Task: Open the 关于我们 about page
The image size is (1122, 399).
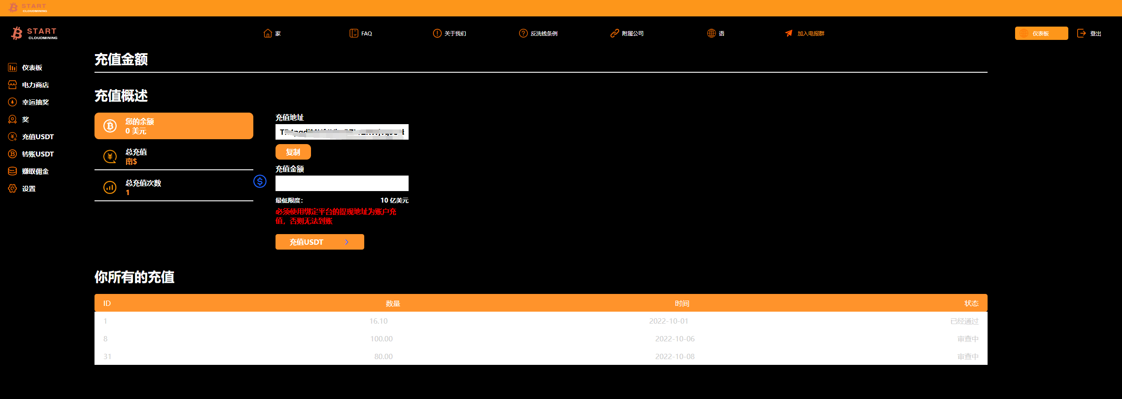Action: (x=449, y=33)
